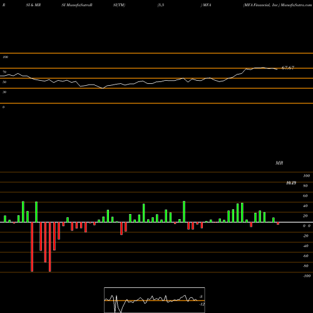
Task: Click the RSI axis label 100 on left
Action: 5,57
